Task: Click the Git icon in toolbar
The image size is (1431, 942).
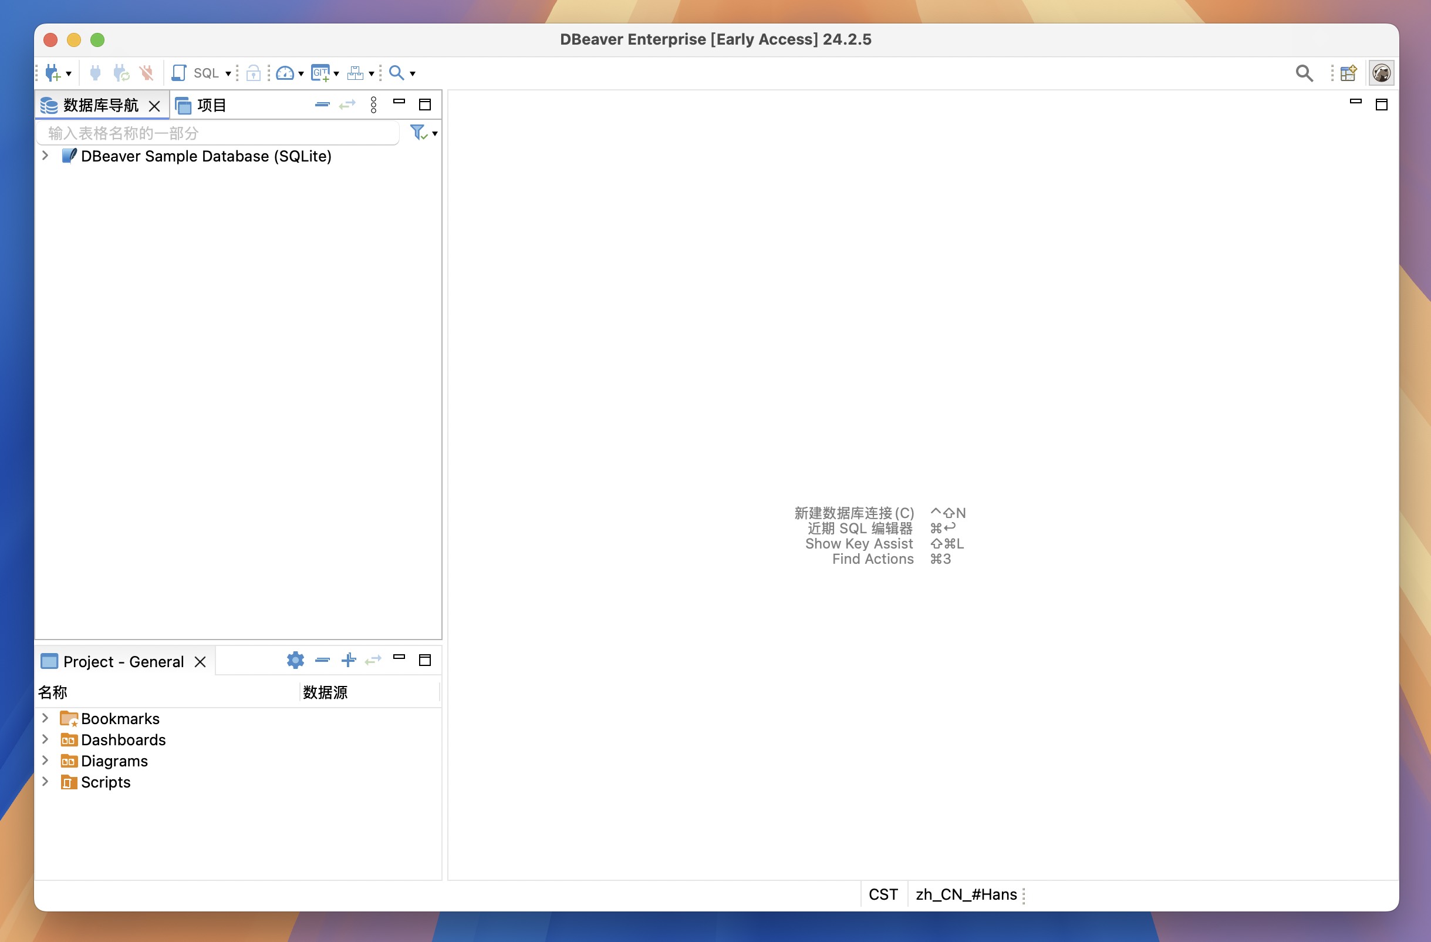Action: tap(320, 73)
